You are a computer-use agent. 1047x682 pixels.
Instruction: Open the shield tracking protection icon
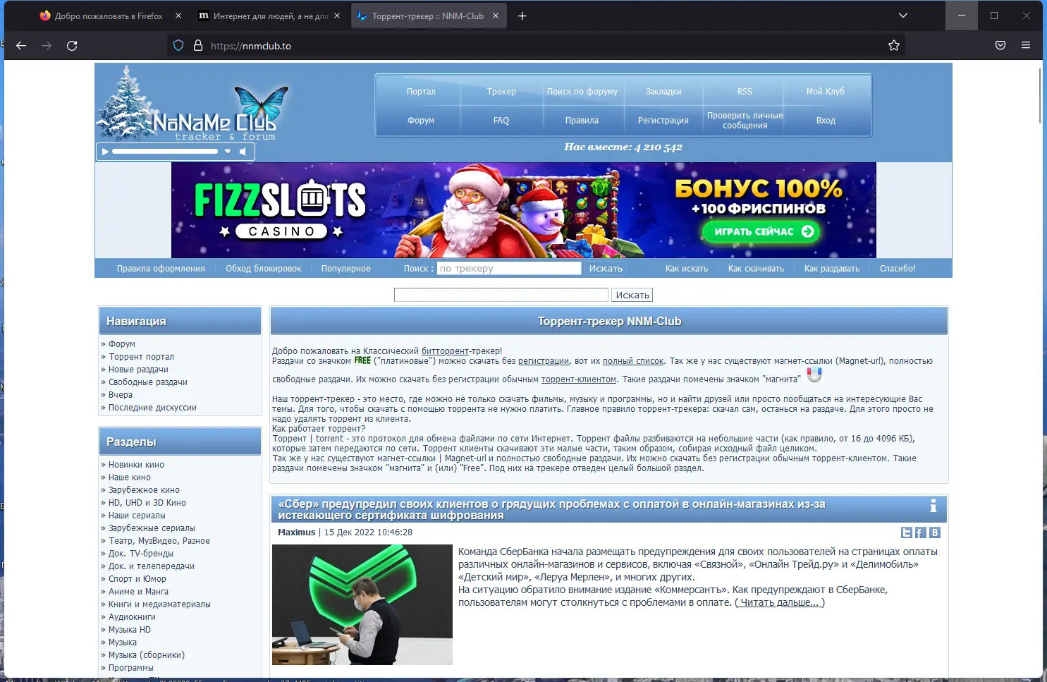pos(178,46)
